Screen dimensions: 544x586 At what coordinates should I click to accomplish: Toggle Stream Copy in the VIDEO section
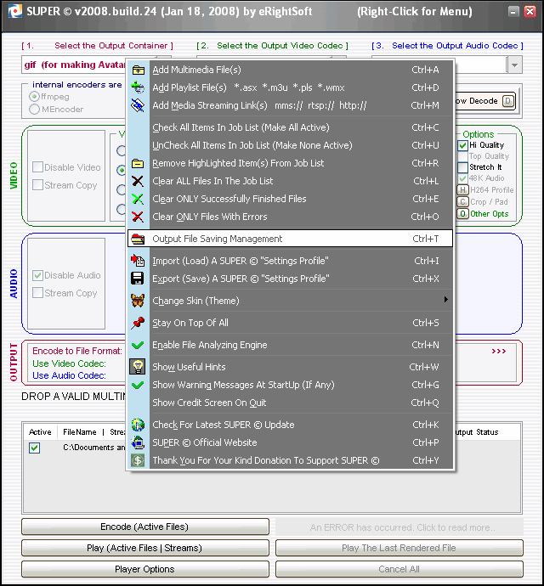(37, 184)
